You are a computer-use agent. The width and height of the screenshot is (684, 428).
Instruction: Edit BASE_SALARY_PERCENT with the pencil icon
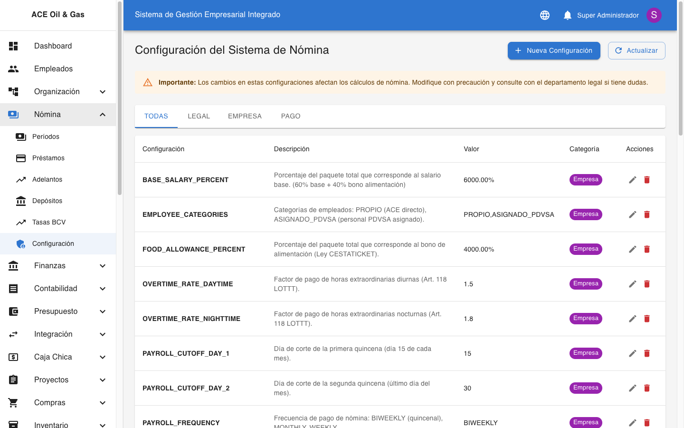(632, 180)
